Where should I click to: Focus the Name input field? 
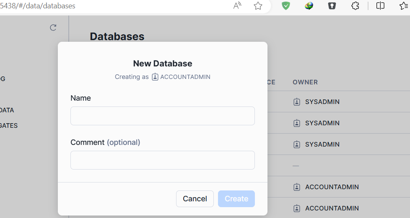162,116
